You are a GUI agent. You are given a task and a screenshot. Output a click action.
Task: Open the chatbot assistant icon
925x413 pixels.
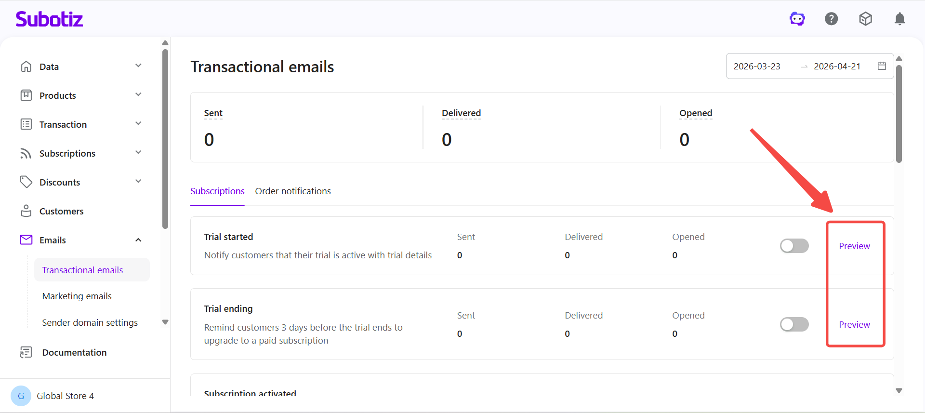click(x=797, y=19)
